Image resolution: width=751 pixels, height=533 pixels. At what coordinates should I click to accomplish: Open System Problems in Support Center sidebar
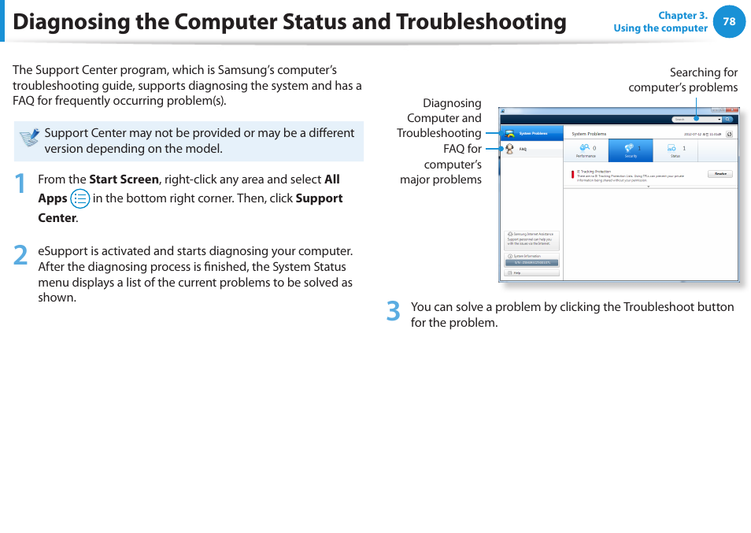pyautogui.click(x=531, y=134)
